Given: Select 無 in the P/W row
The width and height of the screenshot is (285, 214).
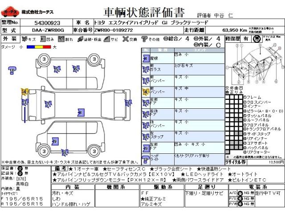Looking at the screenshot, I should coord(252,204).
